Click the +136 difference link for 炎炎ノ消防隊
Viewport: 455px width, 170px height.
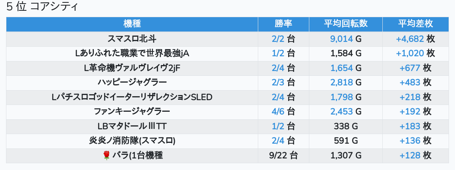pyautogui.click(x=409, y=141)
